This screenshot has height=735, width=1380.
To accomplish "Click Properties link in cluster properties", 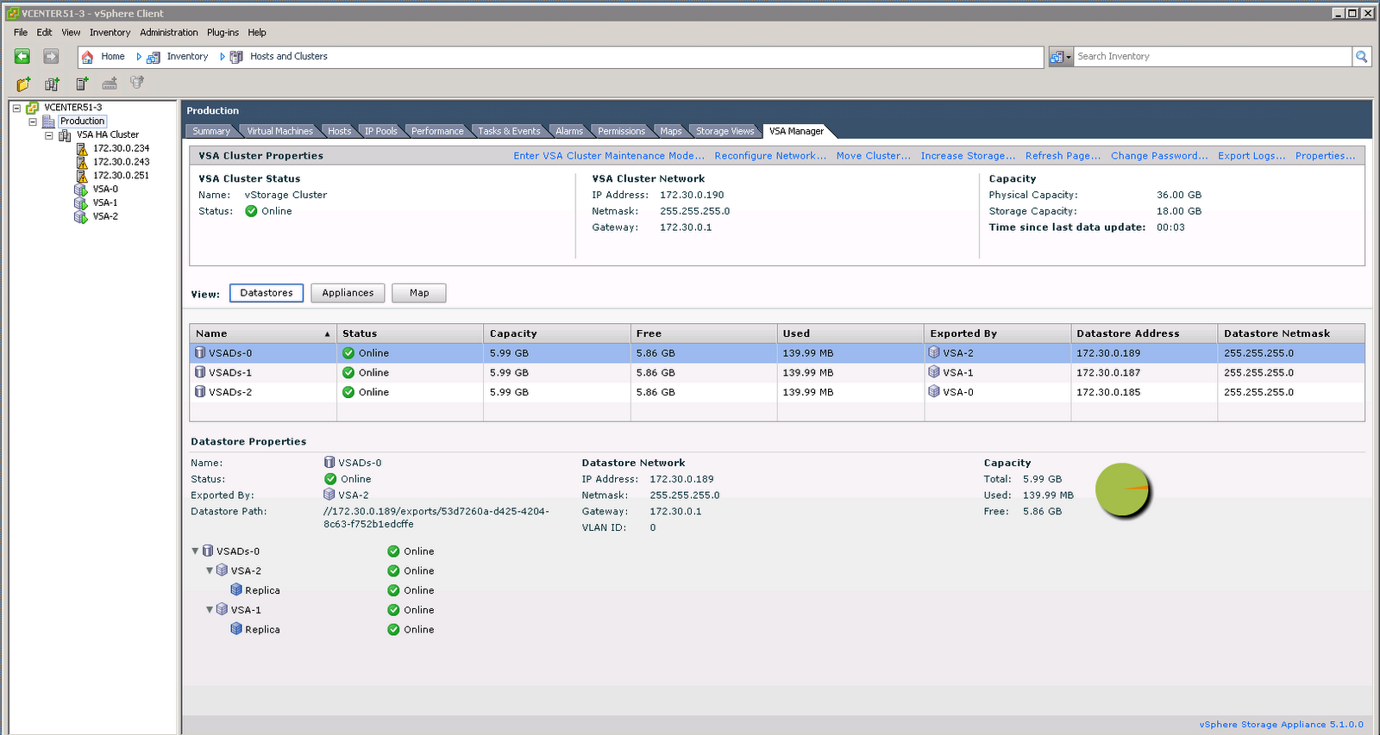I will [x=1325, y=156].
